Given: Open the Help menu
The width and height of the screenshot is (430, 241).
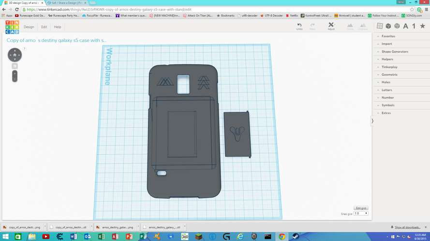Looking at the screenshot, I should point(58,27).
